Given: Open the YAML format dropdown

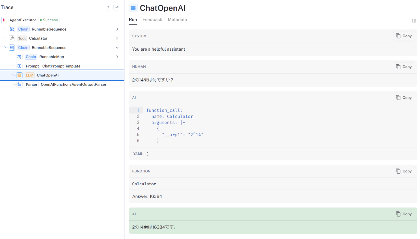Looking at the screenshot, I should [141, 154].
